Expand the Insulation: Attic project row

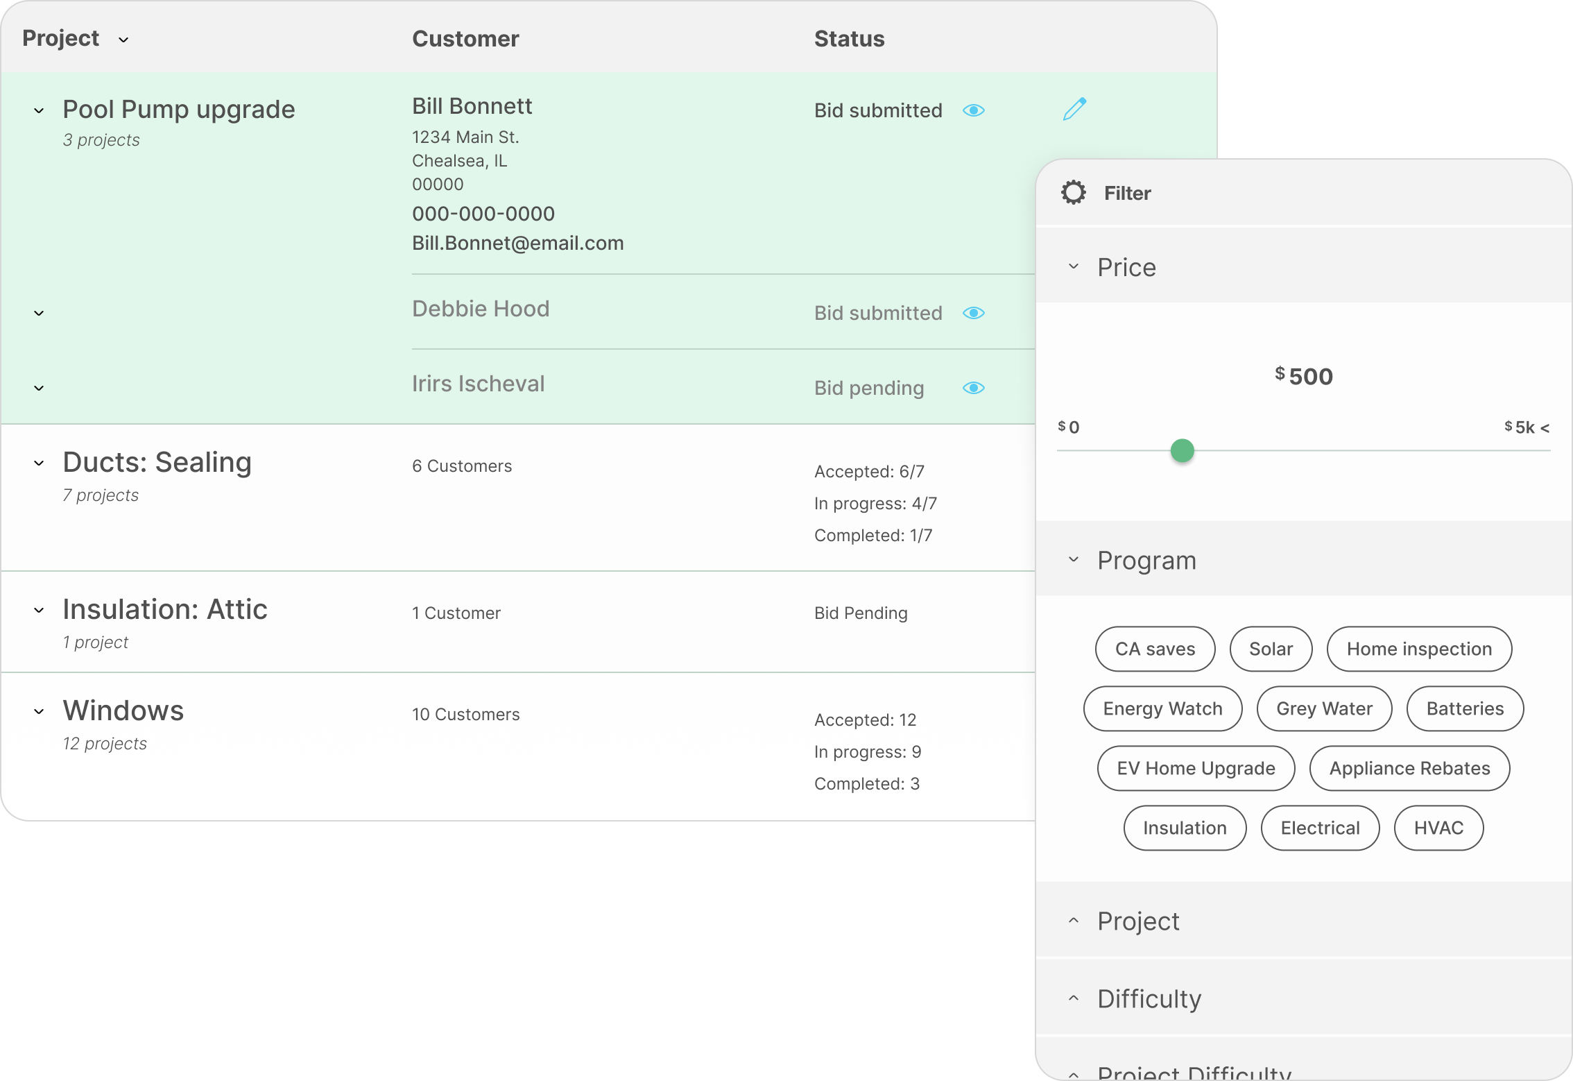pyautogui.click(x=40, y=611)
